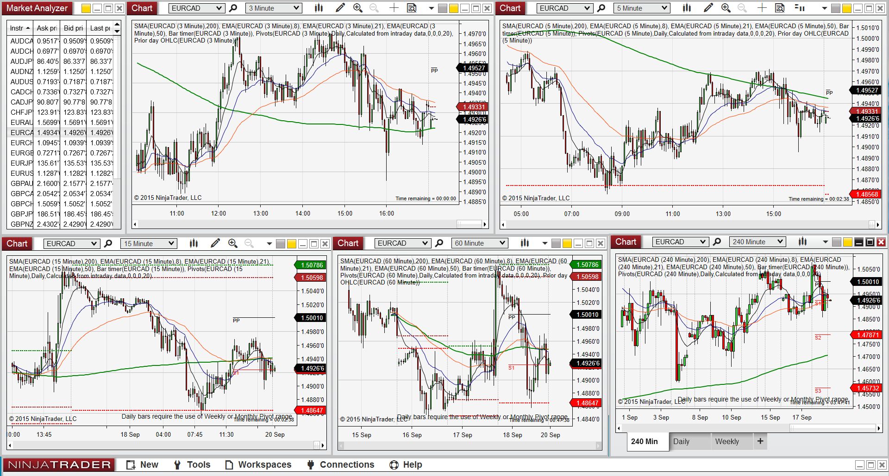Open instrument search on the 5 Minute chart
Screen dimensions: 889x476
coord(601,8)
